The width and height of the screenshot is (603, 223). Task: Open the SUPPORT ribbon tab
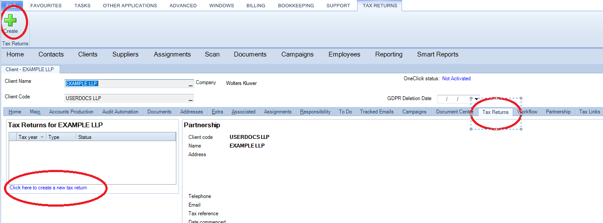click(338, 6)
